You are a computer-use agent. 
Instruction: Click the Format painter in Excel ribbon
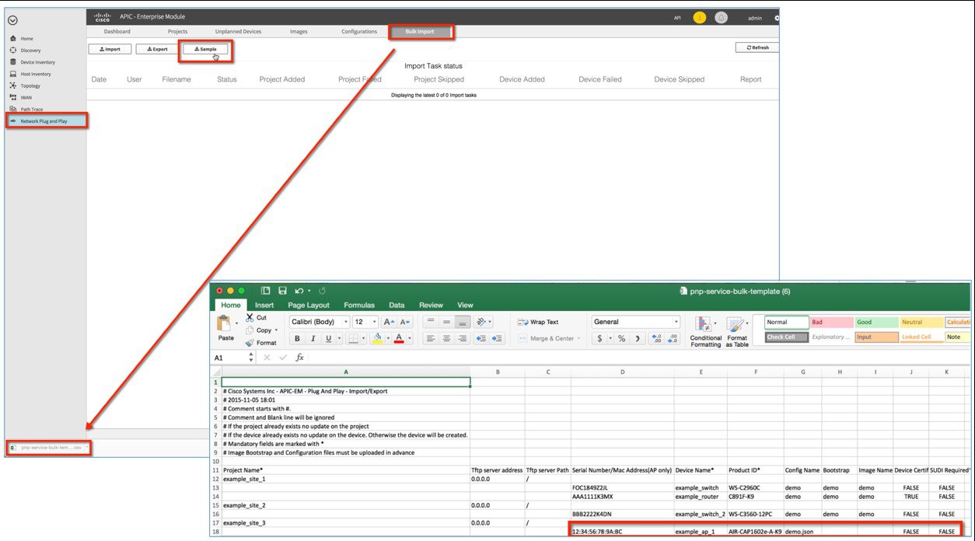click(x=260, y=343)
